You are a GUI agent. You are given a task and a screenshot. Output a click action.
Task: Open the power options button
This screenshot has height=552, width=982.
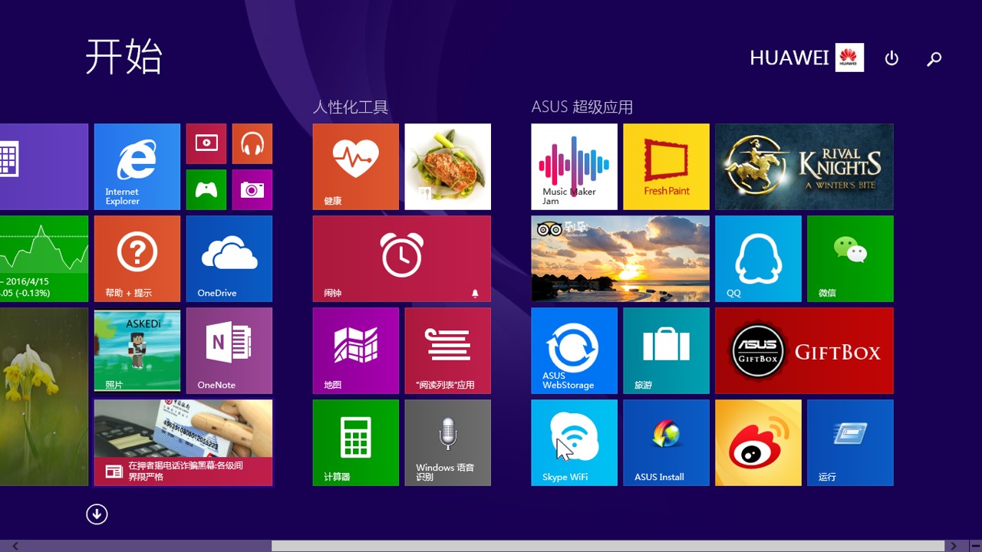[x=891, y=58]
